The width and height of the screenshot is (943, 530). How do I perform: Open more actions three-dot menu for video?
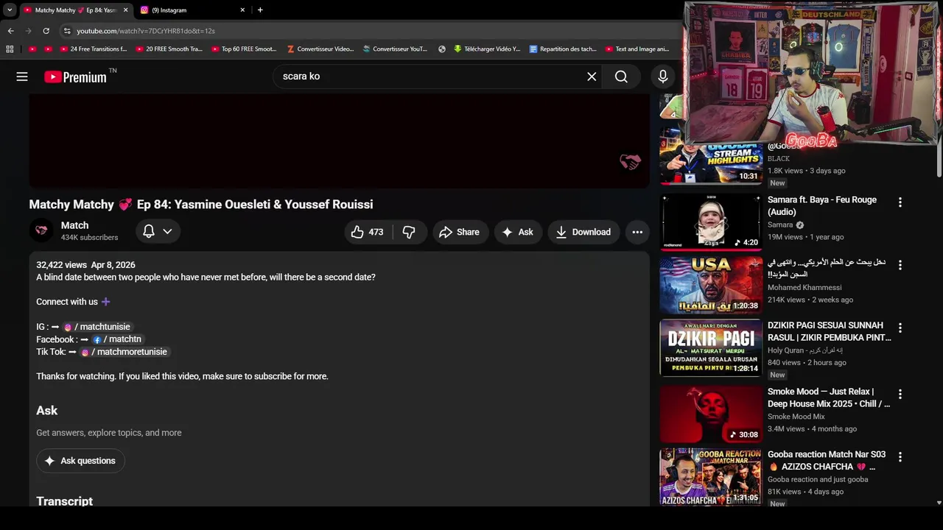pyautogui.click(x=637, y=232)
